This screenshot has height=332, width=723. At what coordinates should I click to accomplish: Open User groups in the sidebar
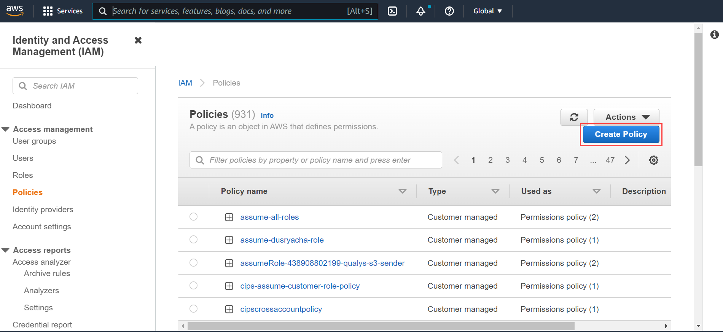[34, 141]
